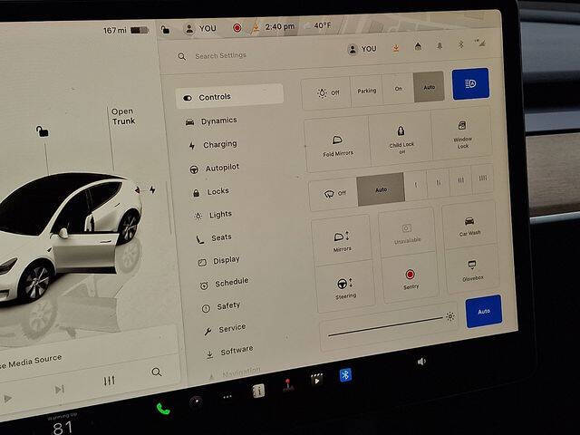Tap the Fold Mirrors button

coord(337,145)
